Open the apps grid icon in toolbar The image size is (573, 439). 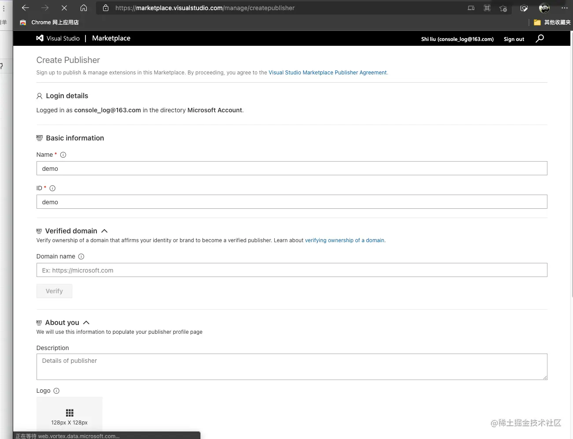coord(487,8)
